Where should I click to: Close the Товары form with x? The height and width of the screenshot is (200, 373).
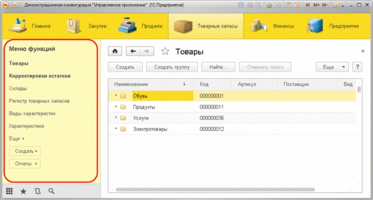coord(363,51)
